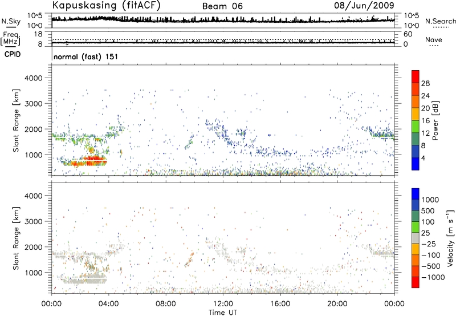Click the 'Time UT' axis title
The width and height of the screenshot is (456, 316).
(223, 313)
